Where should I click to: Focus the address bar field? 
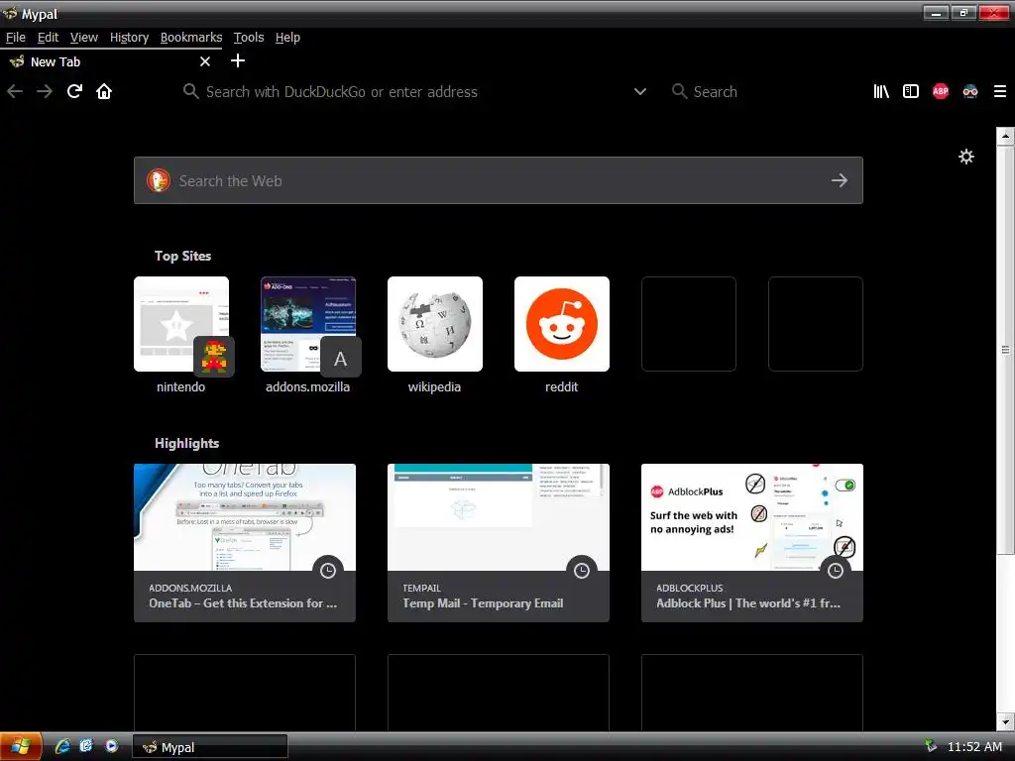(x=414, y=91)
